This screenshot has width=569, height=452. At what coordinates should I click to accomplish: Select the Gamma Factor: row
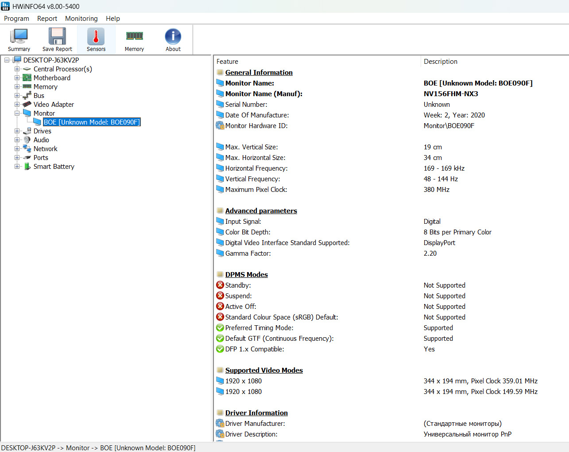point(391,253)
